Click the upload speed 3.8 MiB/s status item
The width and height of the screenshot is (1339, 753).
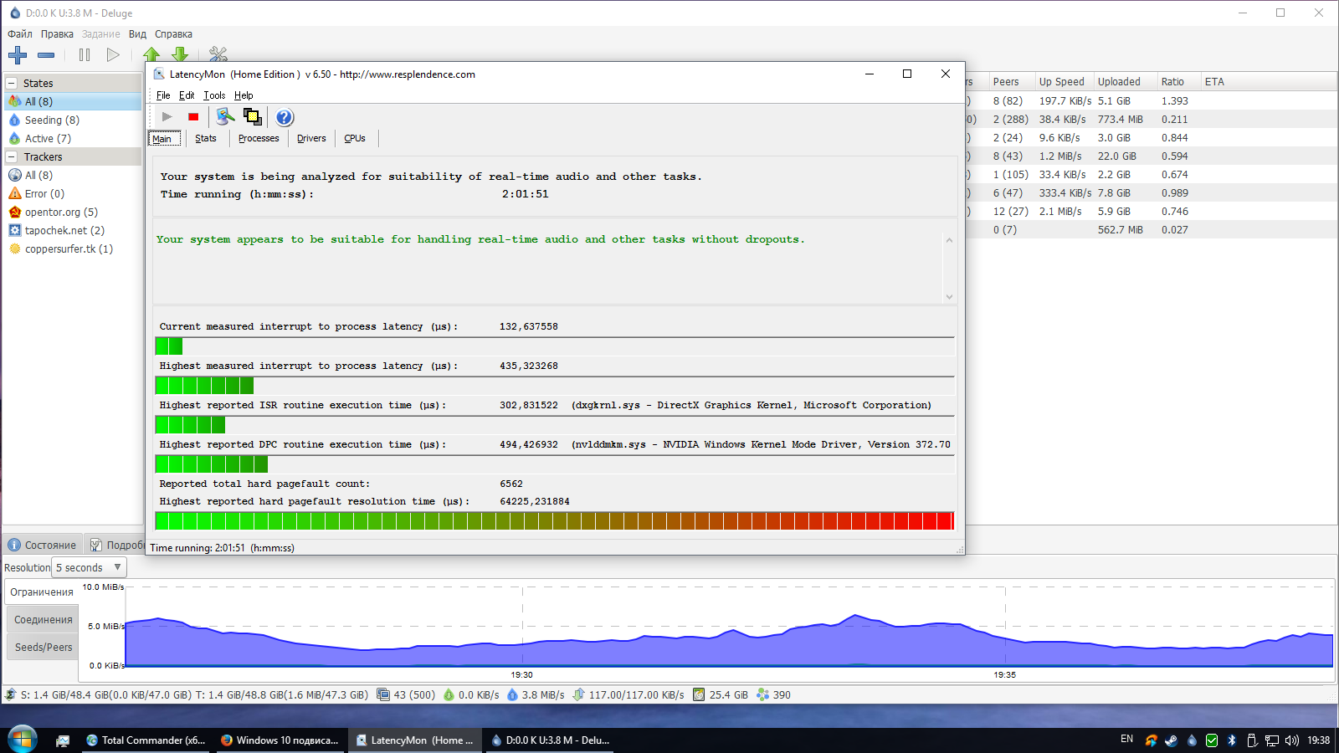(536, 695)
